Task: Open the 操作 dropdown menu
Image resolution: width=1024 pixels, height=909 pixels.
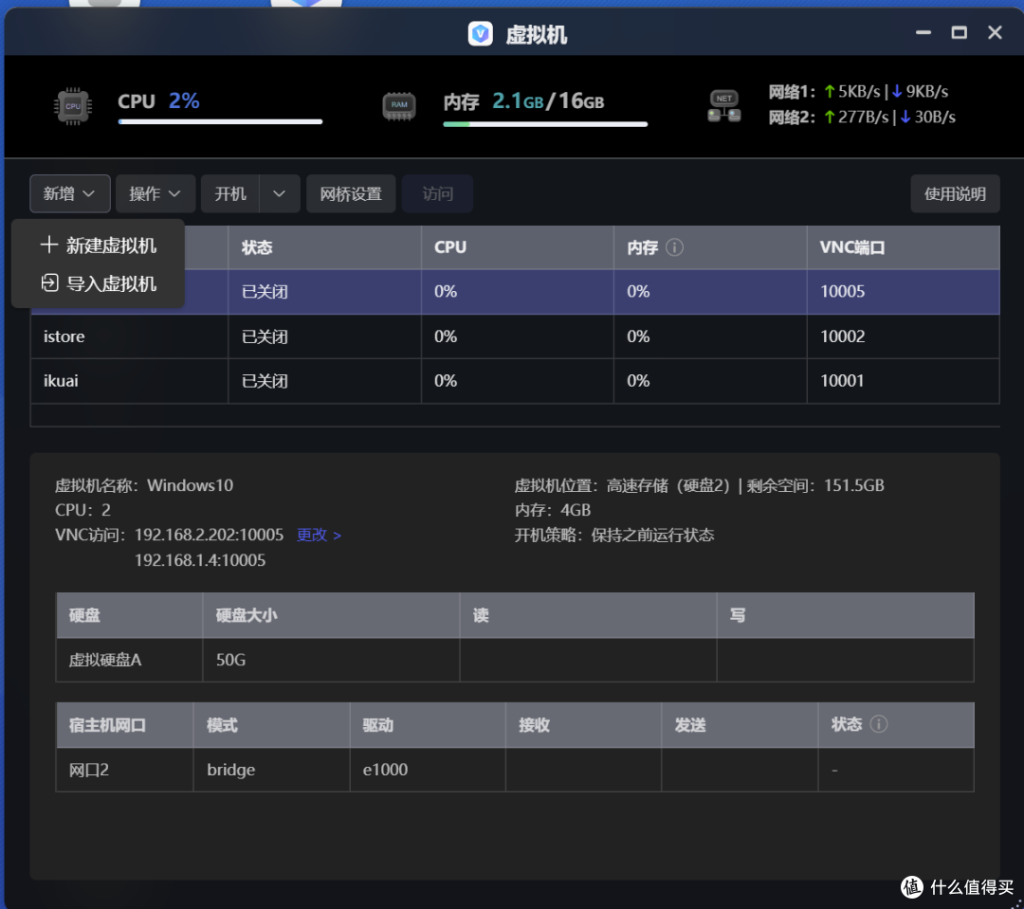Action: click(x=155, y=194)
